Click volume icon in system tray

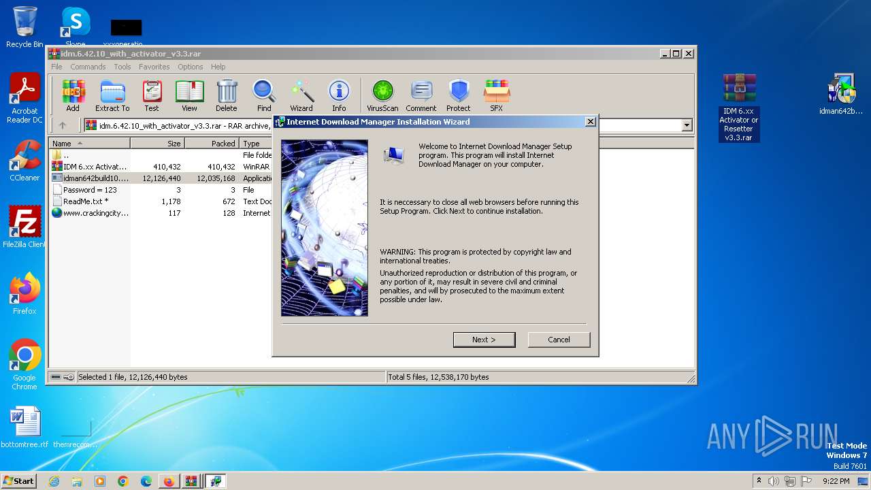[773, 481]
